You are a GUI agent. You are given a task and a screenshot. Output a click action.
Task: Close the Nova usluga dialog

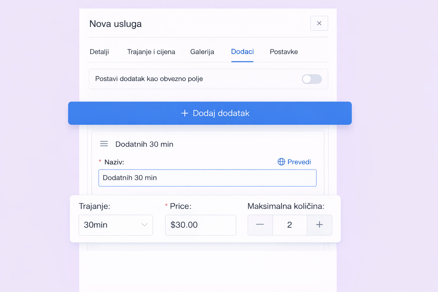pos(319,23)
